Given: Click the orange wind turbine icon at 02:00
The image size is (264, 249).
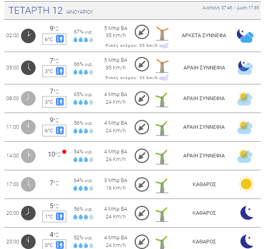Looking at the screenshot, I should pyautogui.click(x=162, y=33).
